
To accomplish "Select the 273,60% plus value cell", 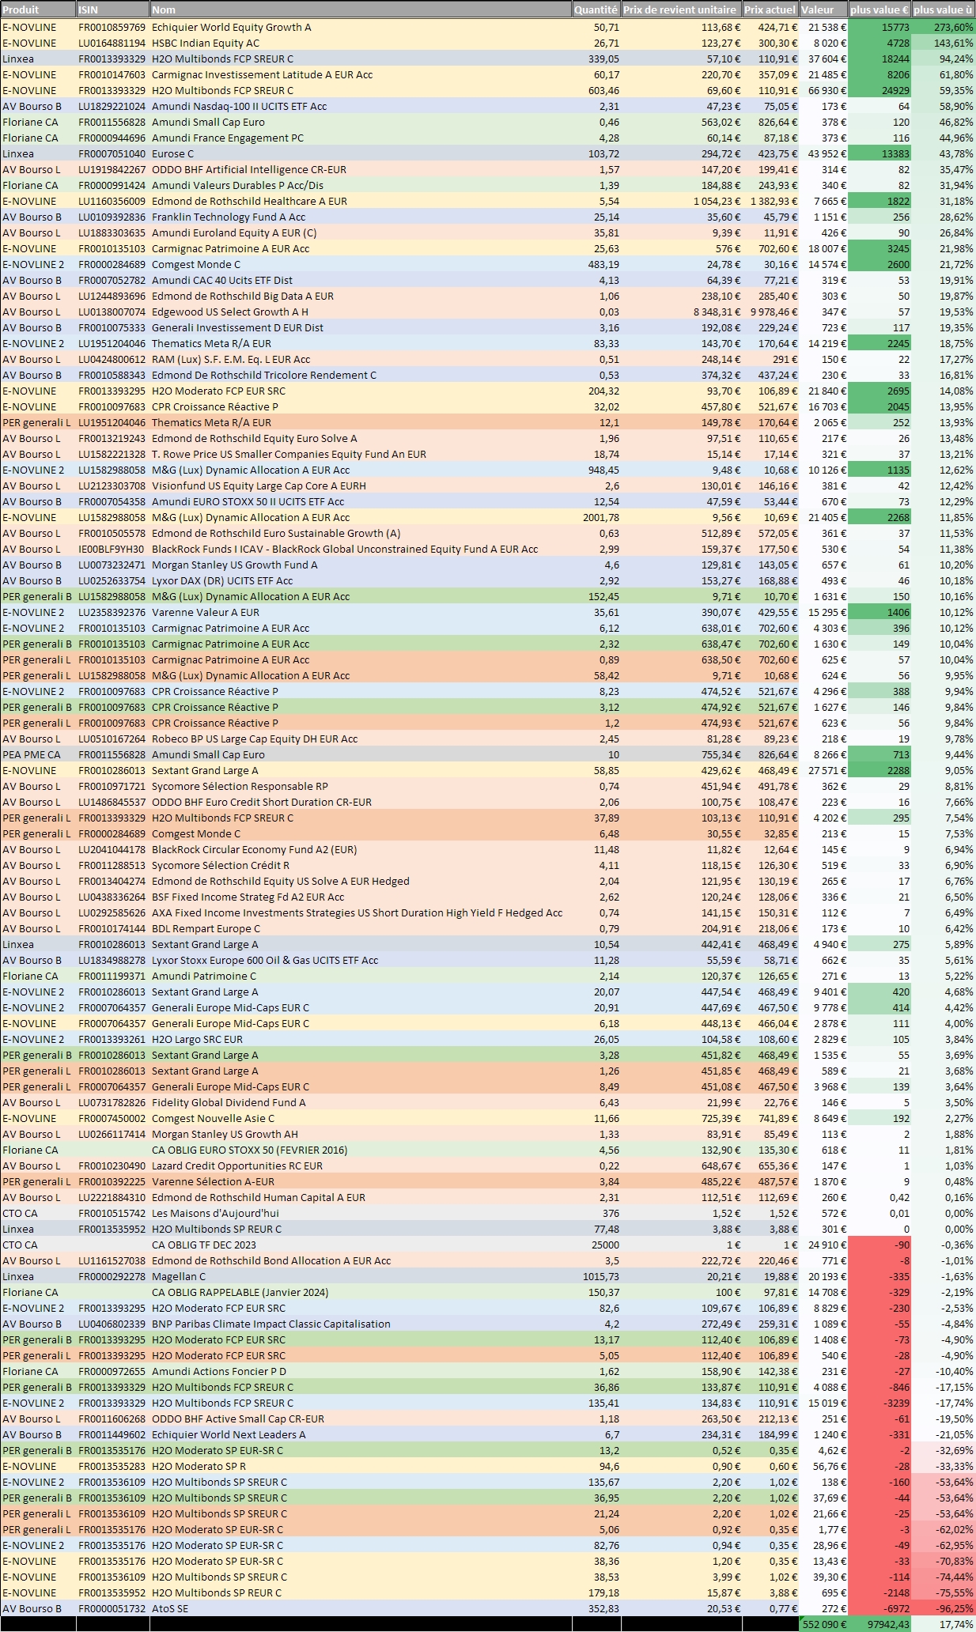I will 944,27.
